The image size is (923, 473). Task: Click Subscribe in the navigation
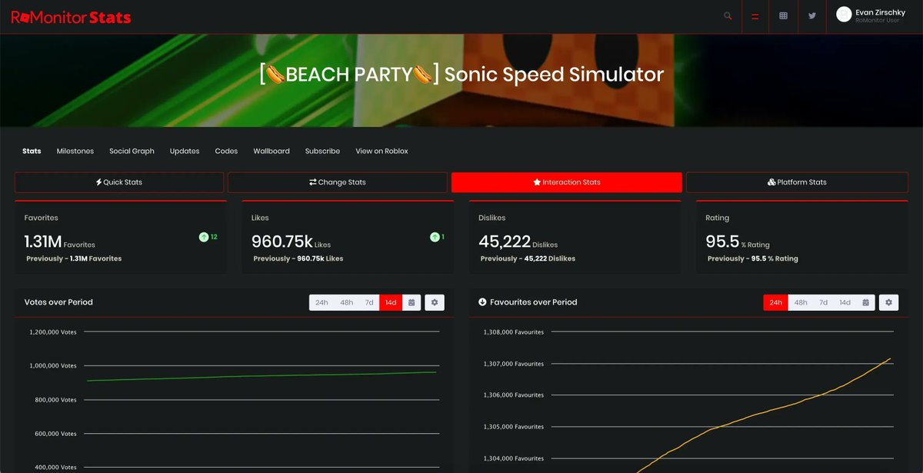tap(322, 151)
